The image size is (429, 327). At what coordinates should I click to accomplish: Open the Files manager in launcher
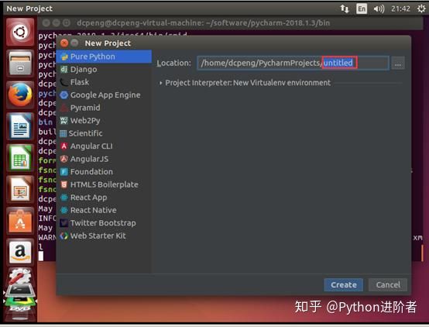click(x=20, y=64)
